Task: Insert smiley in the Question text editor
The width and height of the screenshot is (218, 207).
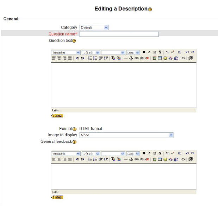Action: [165, 58]
